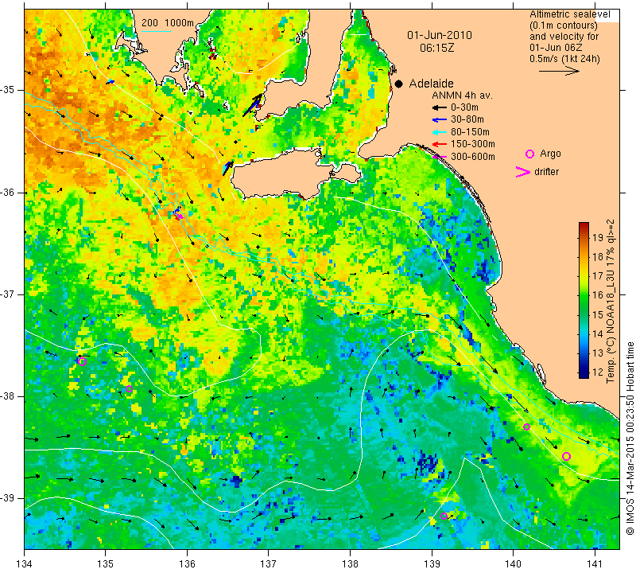The width and height of the screenshot is (636, 573).
Task: Click latitude axis label -37
Action: (x=9, y=294)
